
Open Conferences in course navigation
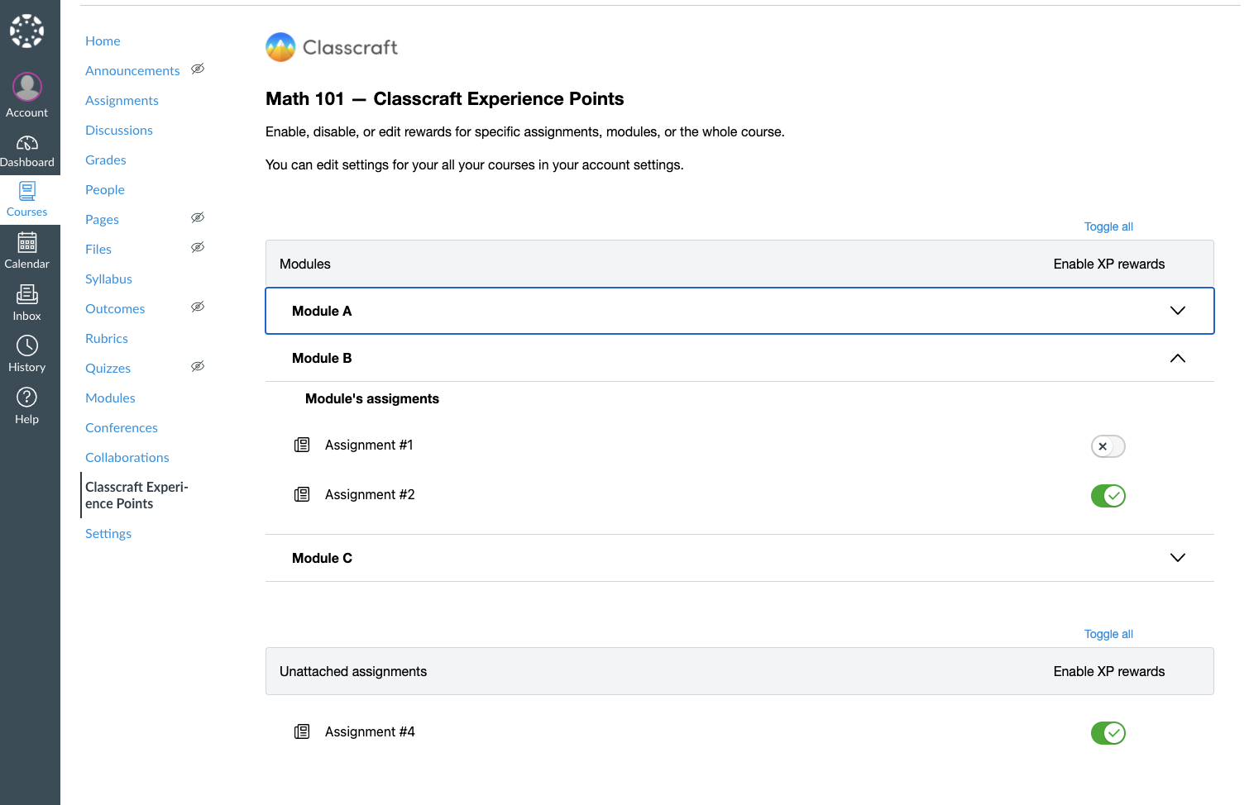pyautogui.click(x=122, y=427)
